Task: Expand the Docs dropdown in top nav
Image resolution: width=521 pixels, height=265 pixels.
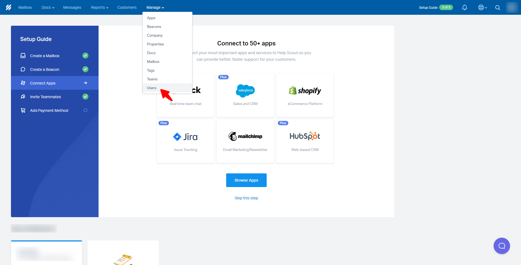Action: point(48,7)
